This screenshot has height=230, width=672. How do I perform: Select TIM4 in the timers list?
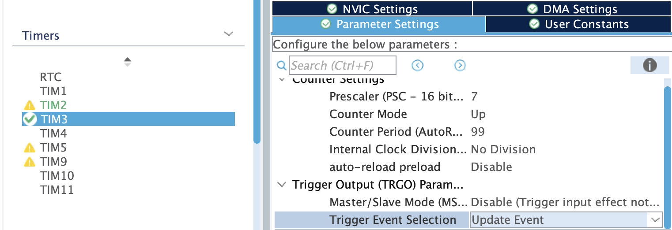(x=53, y=133)
